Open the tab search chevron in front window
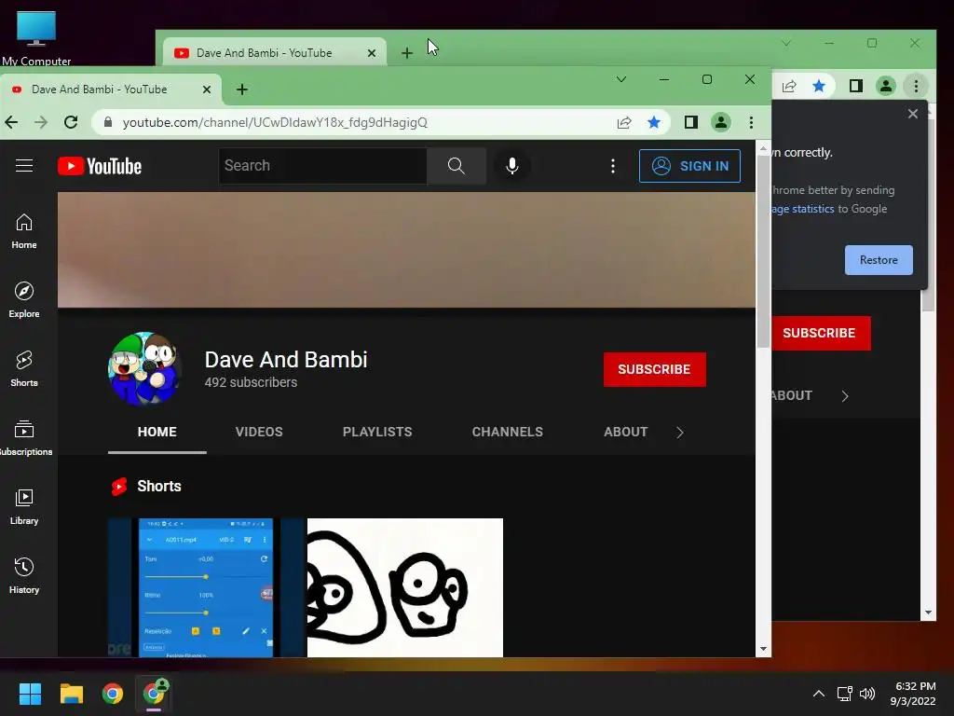 coord(621,79)
